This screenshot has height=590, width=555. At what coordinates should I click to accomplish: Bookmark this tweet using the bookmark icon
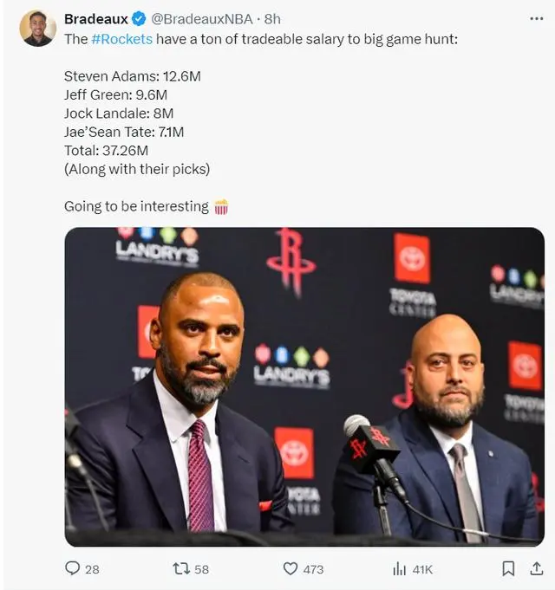coord(508,568)
